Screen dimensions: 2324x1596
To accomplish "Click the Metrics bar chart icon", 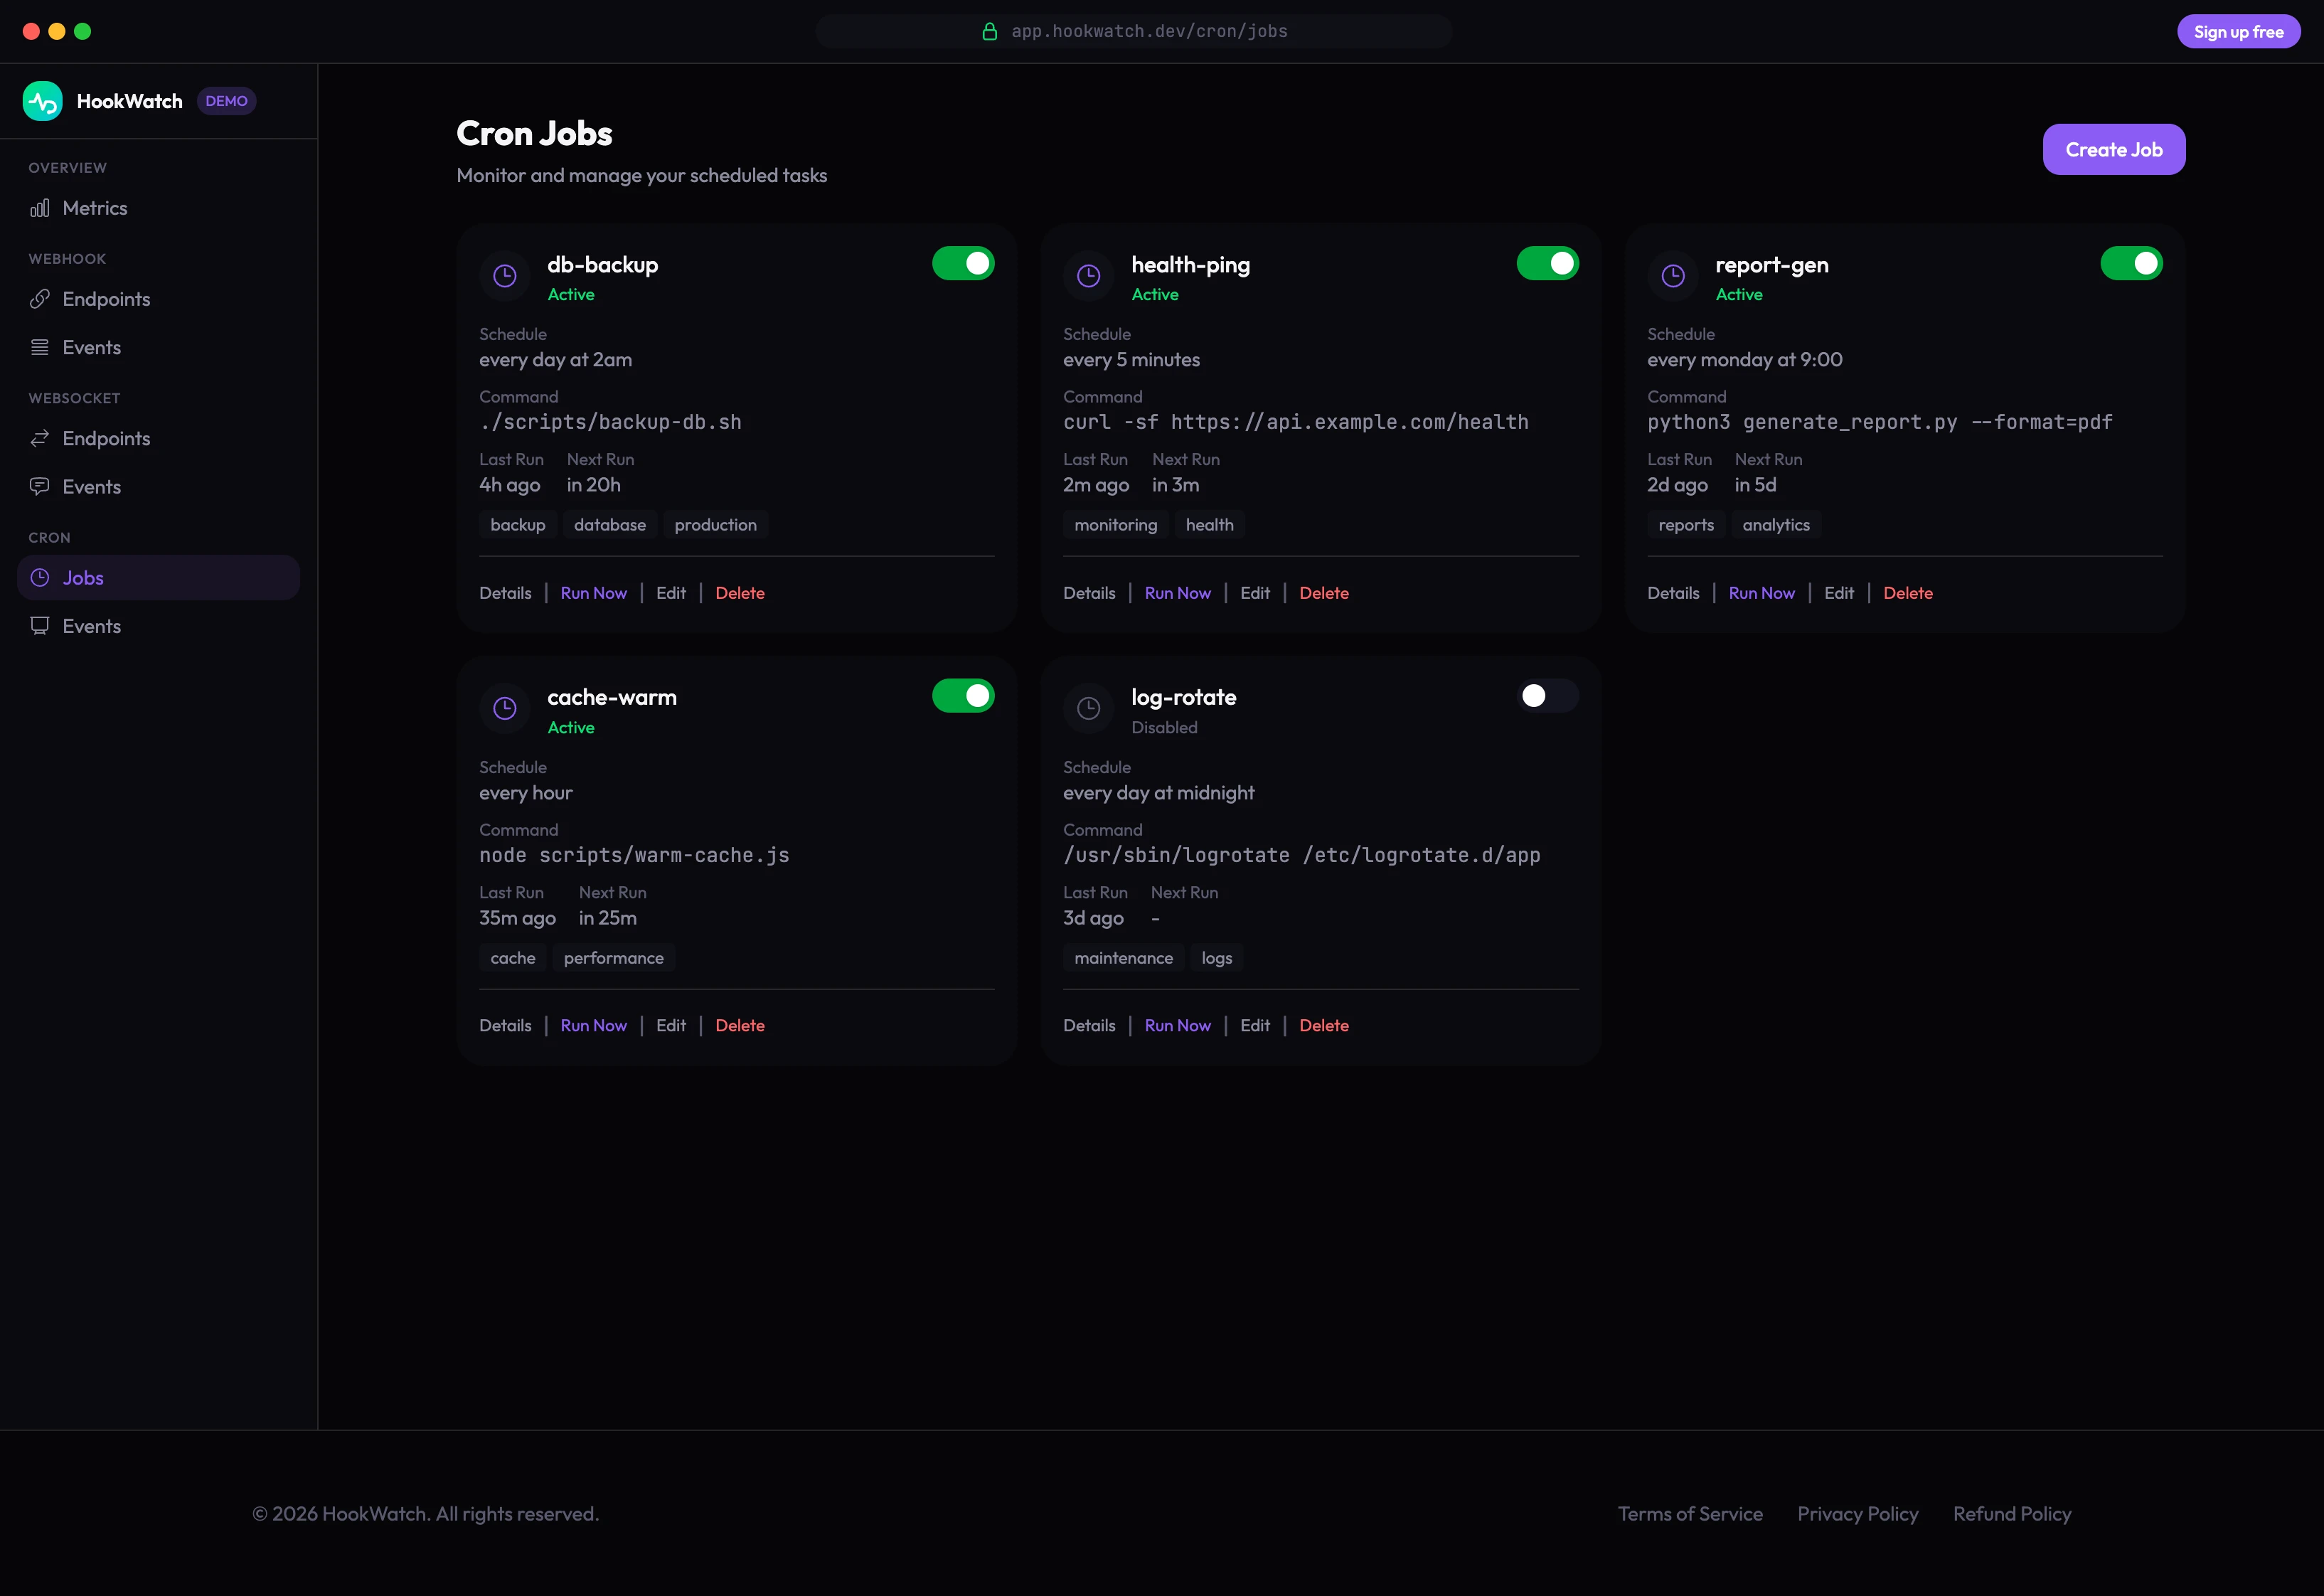I will click(40, 208).
